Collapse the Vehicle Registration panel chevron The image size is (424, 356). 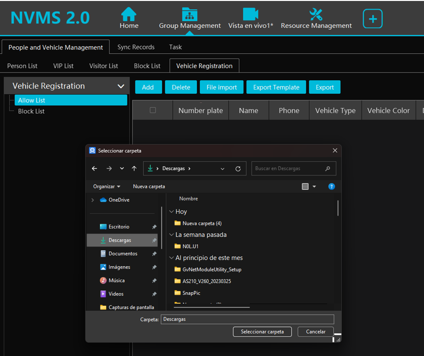tap(121, 86)
